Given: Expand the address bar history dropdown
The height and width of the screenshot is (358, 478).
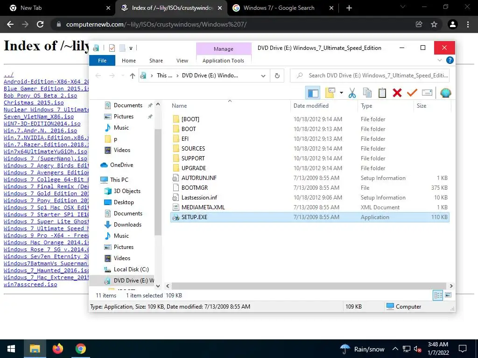Looking at the screenshot, I should (x=263, y=76).
